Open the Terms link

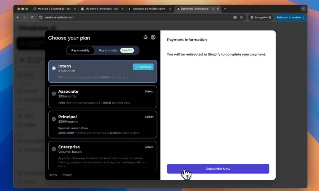(x=52, y=175)
